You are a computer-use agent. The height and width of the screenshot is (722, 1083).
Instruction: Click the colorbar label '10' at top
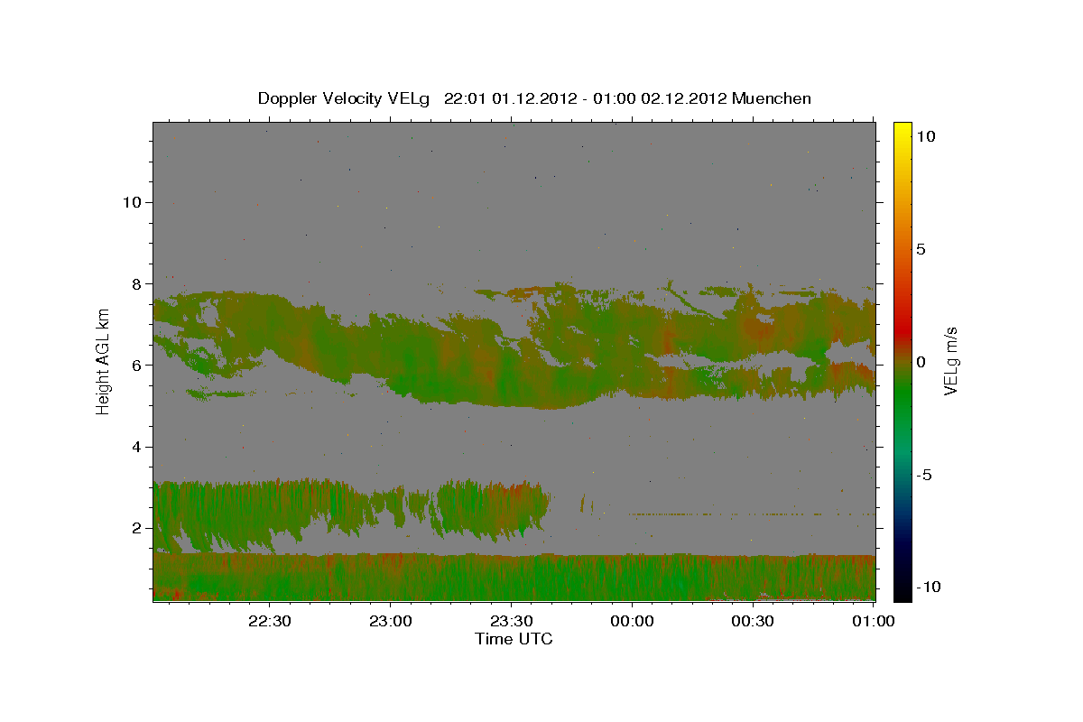[x=925, y=136]
